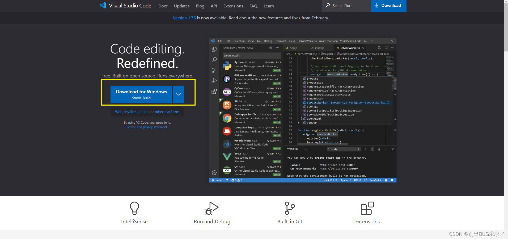Click Install for the Vetur extension
Viewport: 508px width, 239px height.
click(x=277, y=162)
